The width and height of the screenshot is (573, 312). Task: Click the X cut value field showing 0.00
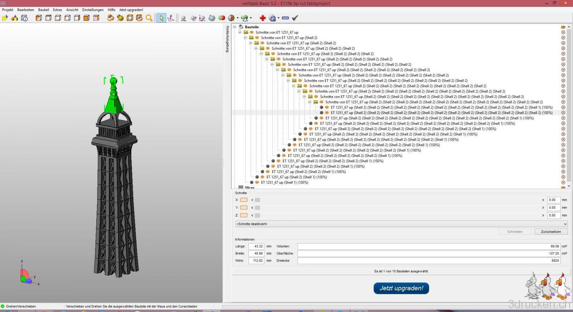(553, 200)
